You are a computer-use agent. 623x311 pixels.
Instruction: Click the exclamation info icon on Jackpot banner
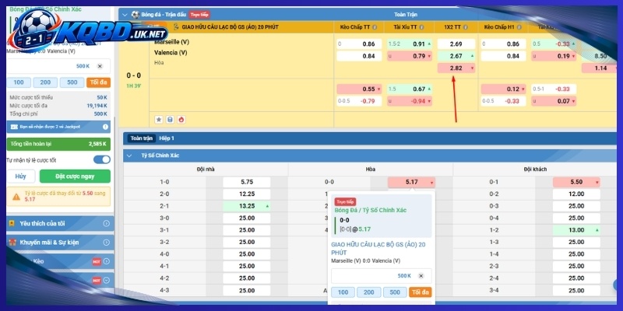point(106,127)
